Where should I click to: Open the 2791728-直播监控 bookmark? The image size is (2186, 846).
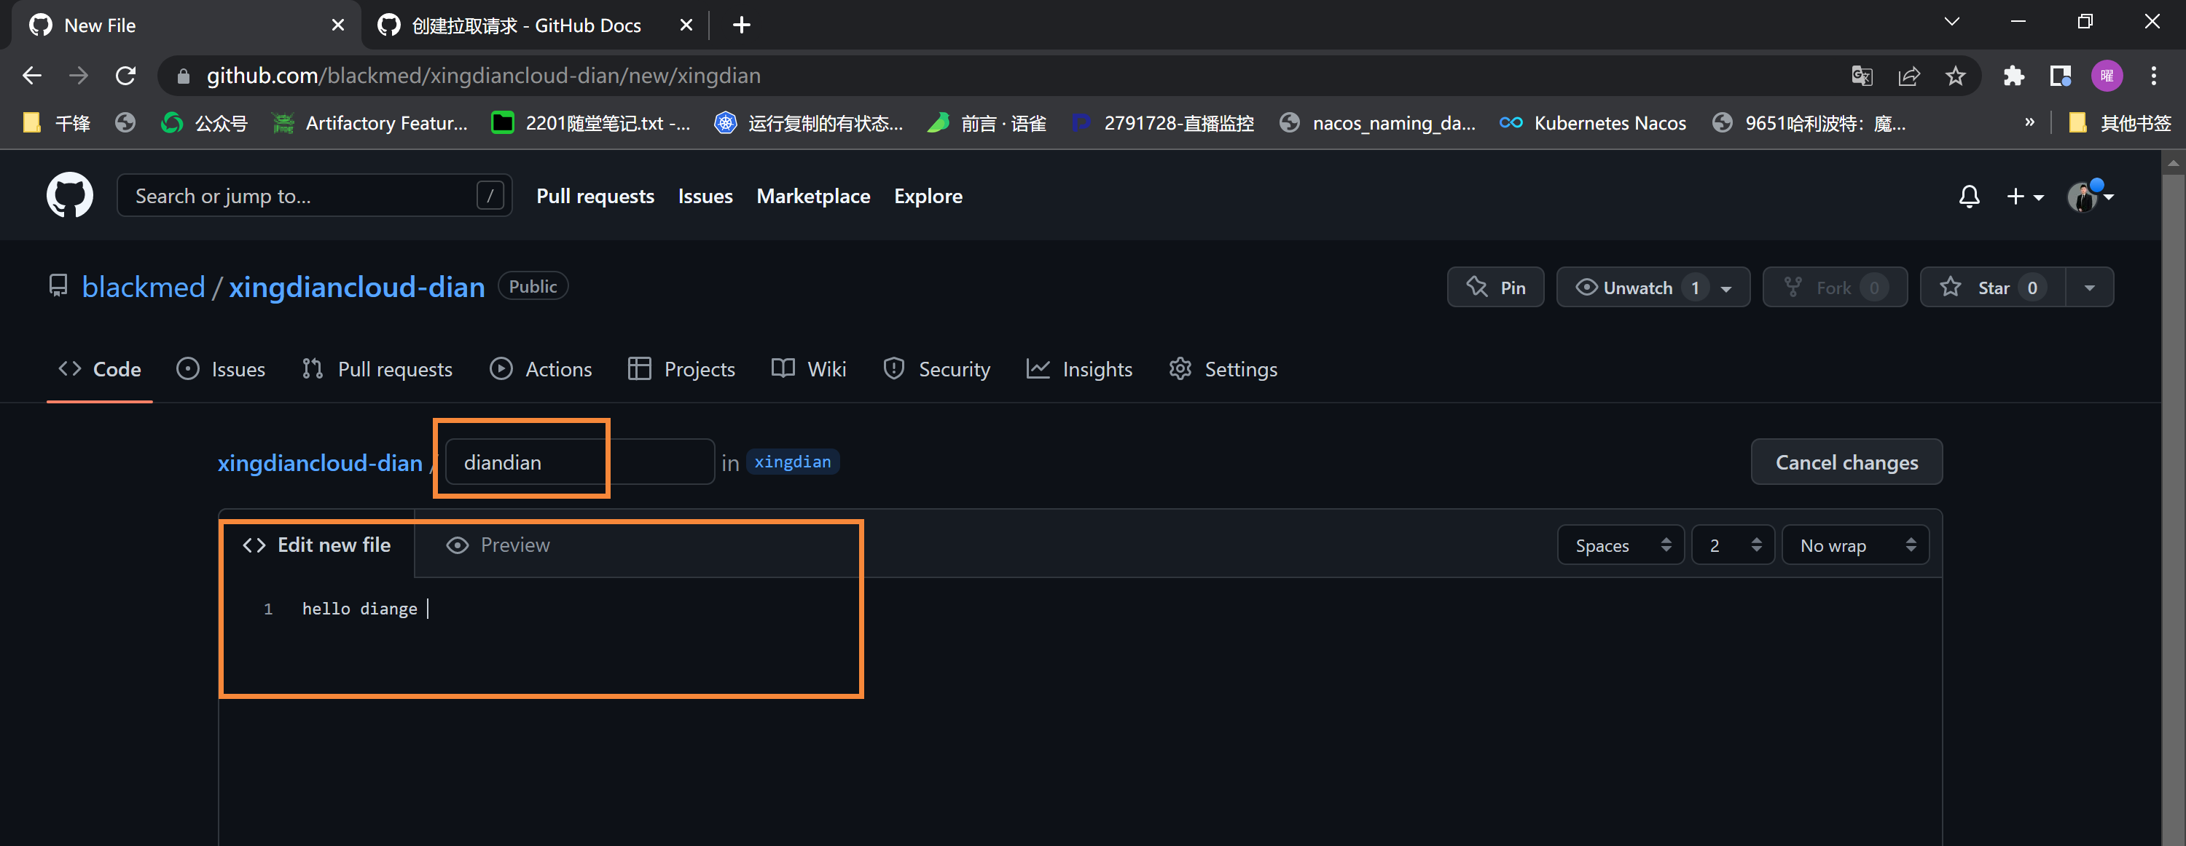click(x=1162, y=123)
